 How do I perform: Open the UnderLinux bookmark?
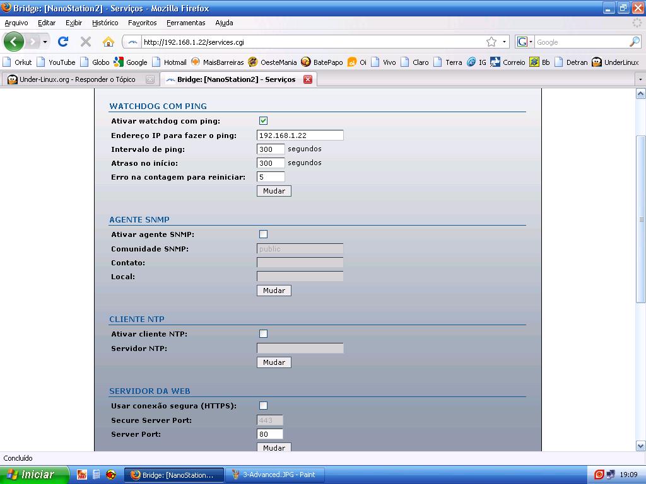(x=615, y=62)
